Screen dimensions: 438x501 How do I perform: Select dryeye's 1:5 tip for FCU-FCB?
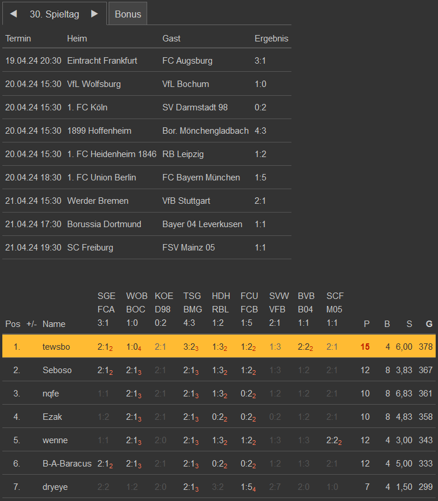[248, 487]
